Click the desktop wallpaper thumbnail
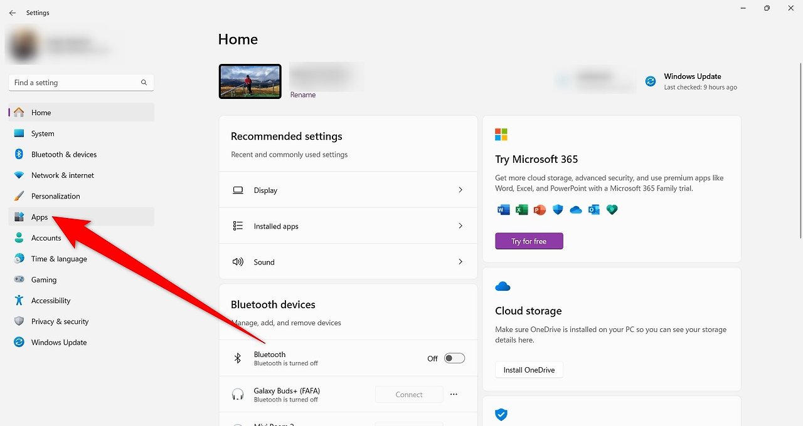 click(250, 81)
